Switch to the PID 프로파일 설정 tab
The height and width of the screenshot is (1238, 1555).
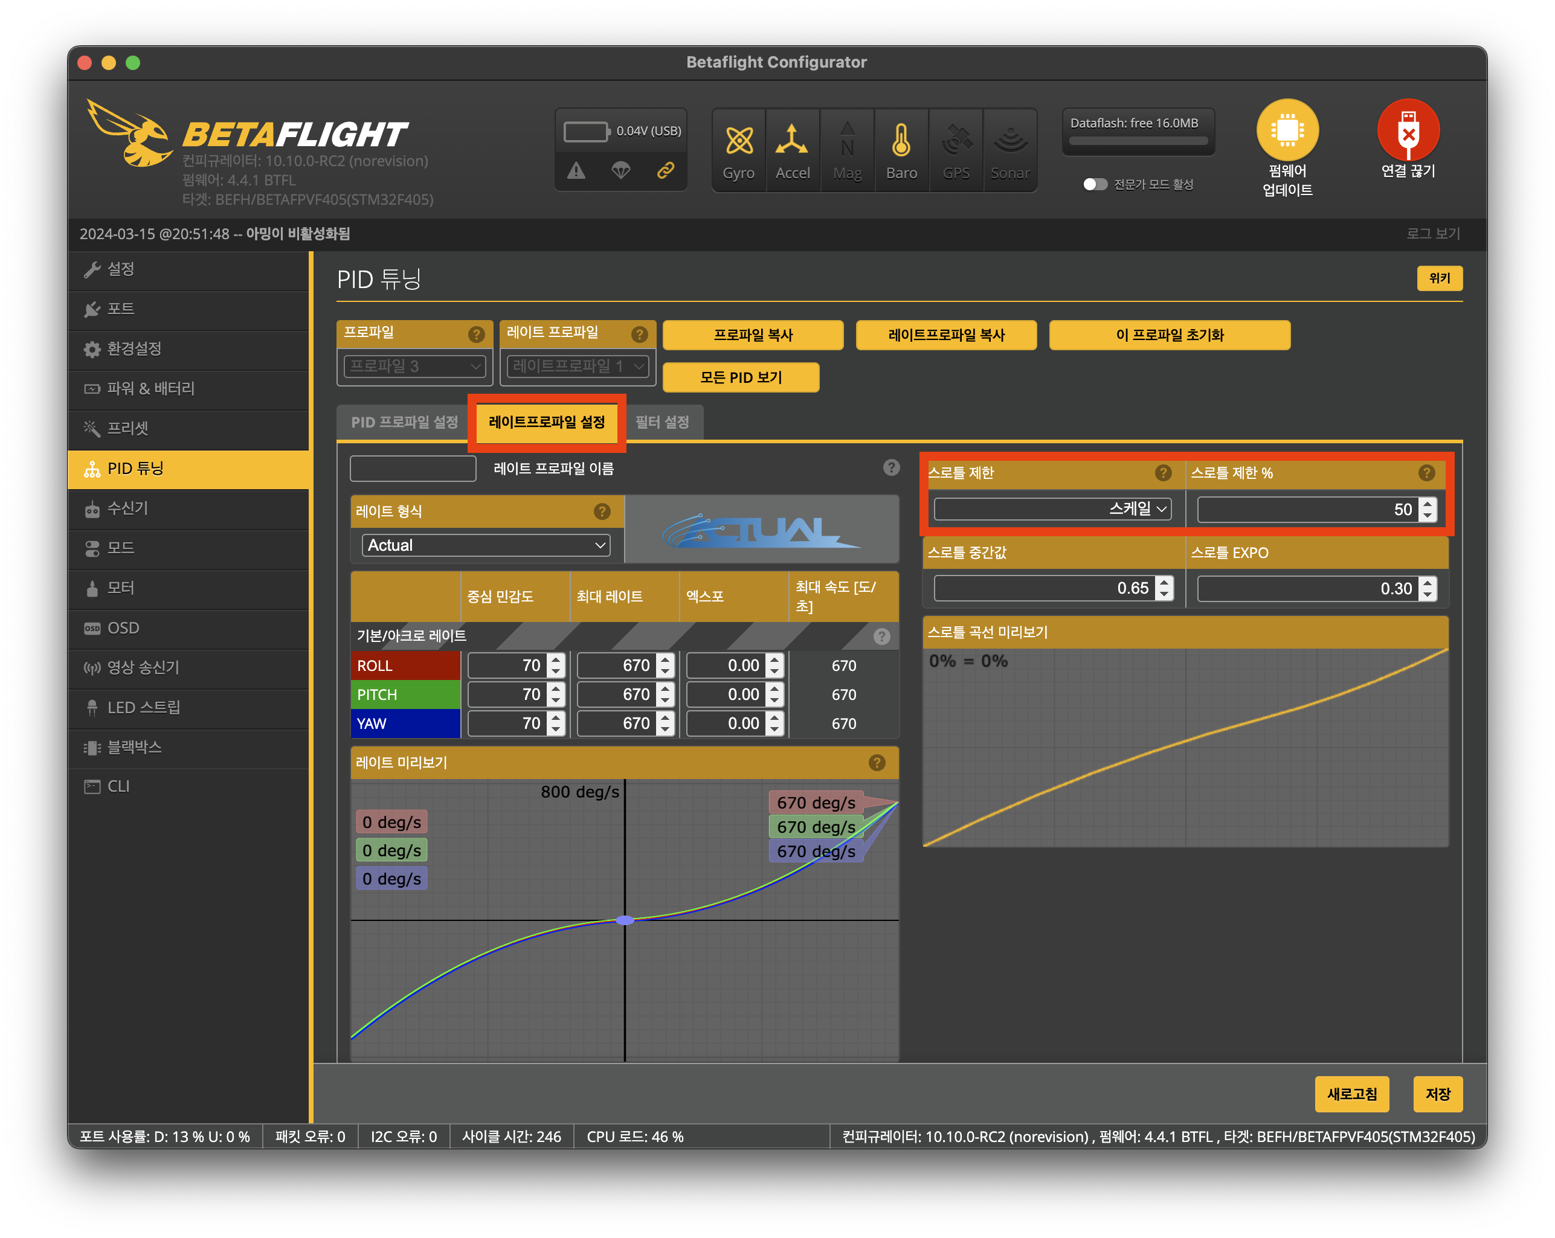point(404,422)
